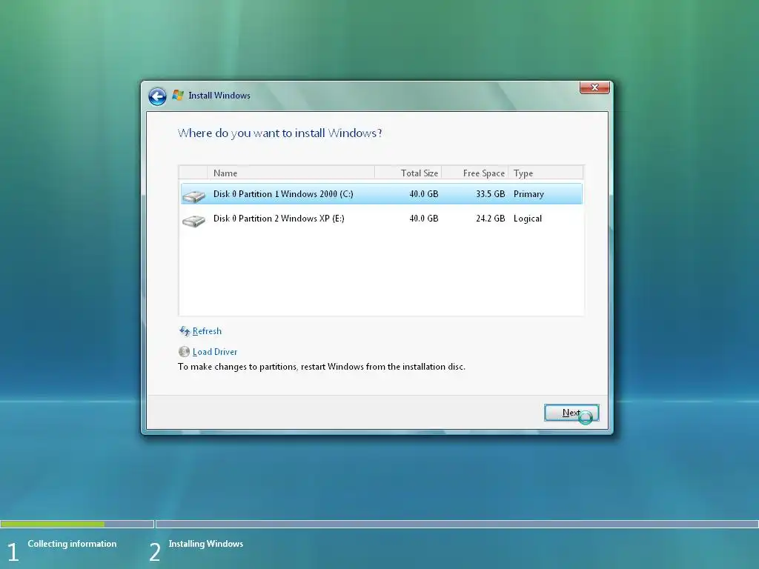Click the 40.0 GB size of Partition 2
Screen dimensions: 759x569
(x=423, y=219)
